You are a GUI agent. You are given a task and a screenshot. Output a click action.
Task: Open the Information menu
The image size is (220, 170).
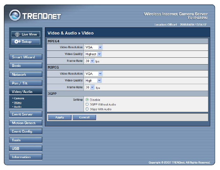pos(26,157)
